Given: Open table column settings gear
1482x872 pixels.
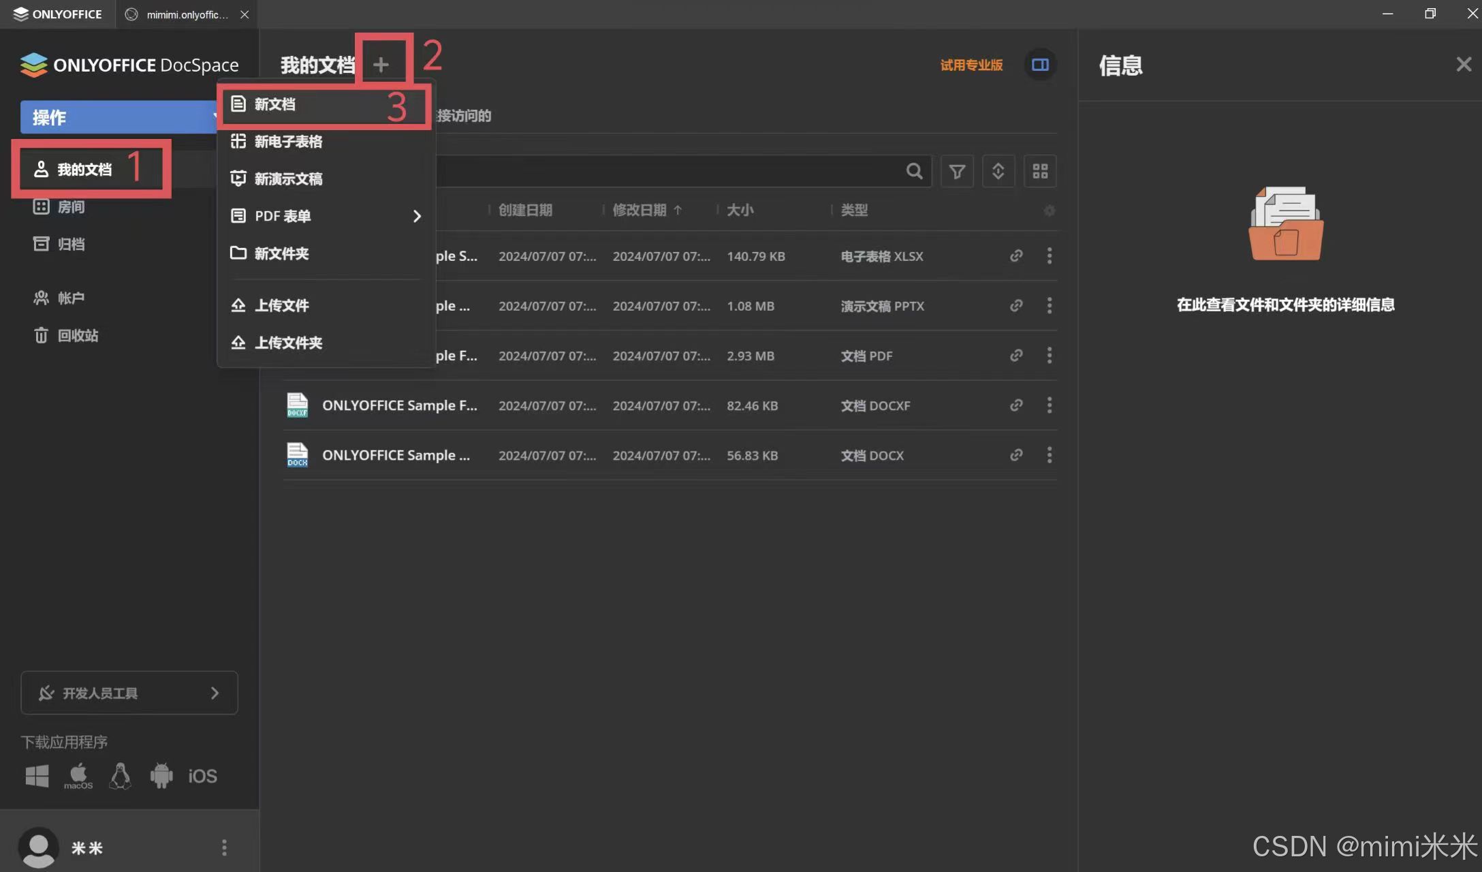Looking at the screenshot, I should click(1050, 211).
